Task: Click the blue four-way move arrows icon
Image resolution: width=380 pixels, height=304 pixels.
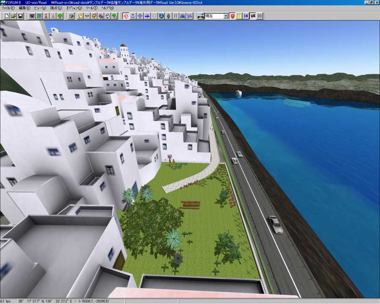Action: pyautogui.click(x=140, y=16)
